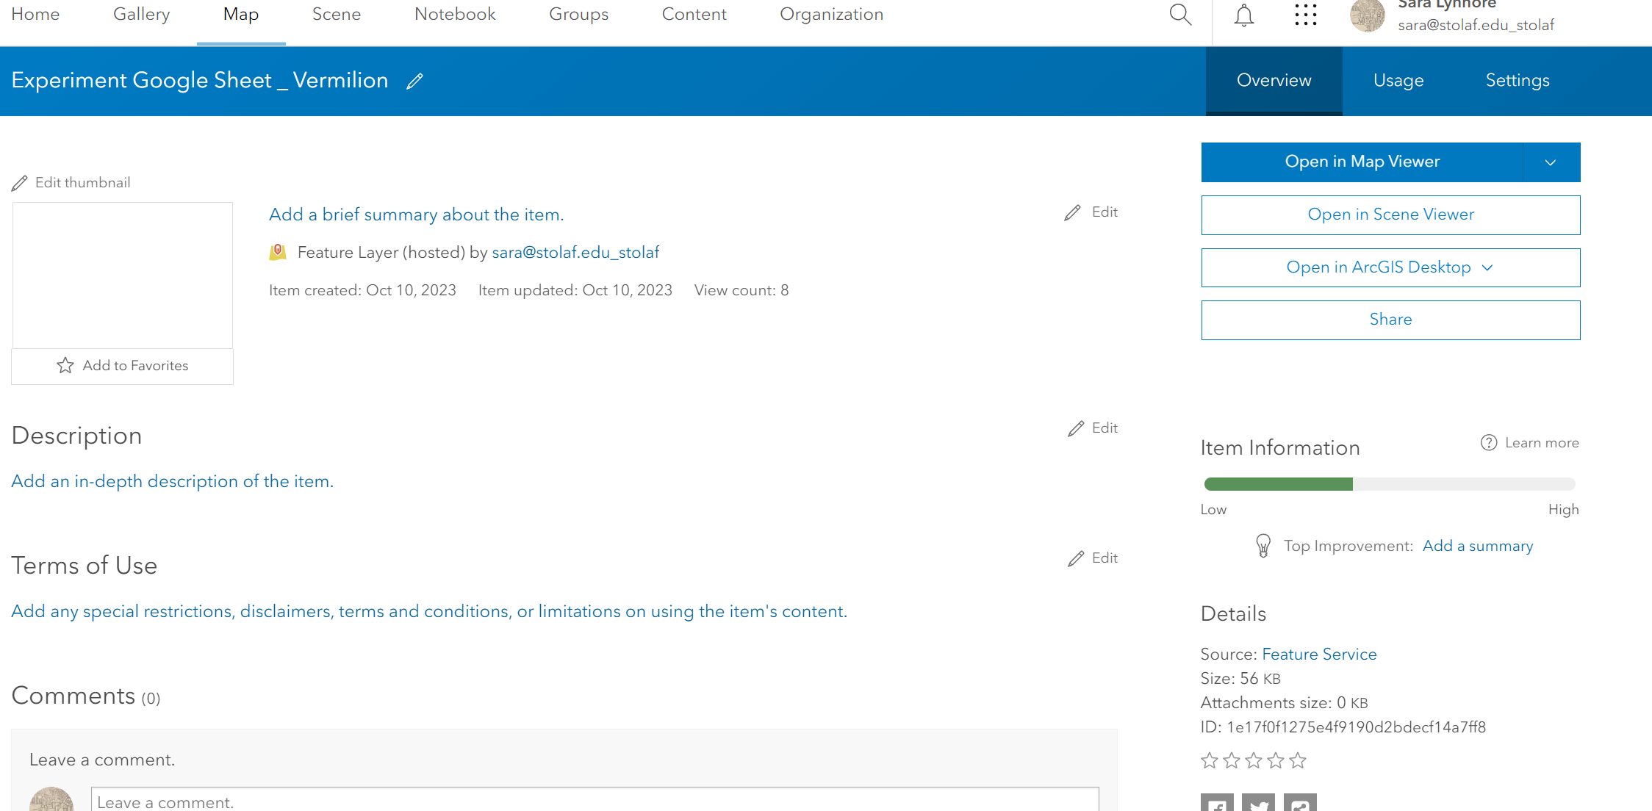This screenshot has height=811, width=1652.
Task: Select the Map menu item
Action: tap(241, 15)
